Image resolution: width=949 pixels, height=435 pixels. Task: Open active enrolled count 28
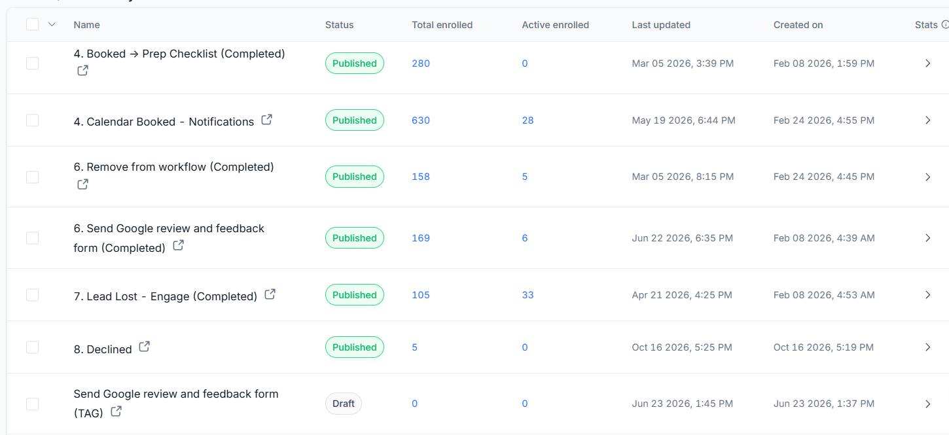click(x=528, y=120)
